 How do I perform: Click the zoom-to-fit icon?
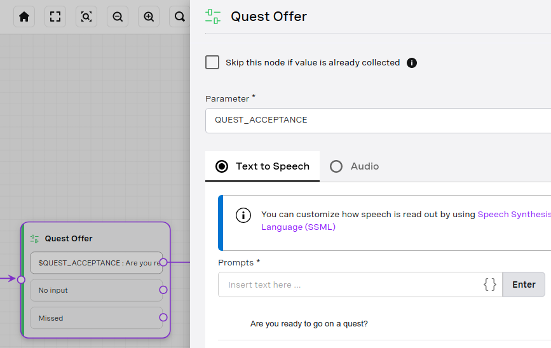86,17
